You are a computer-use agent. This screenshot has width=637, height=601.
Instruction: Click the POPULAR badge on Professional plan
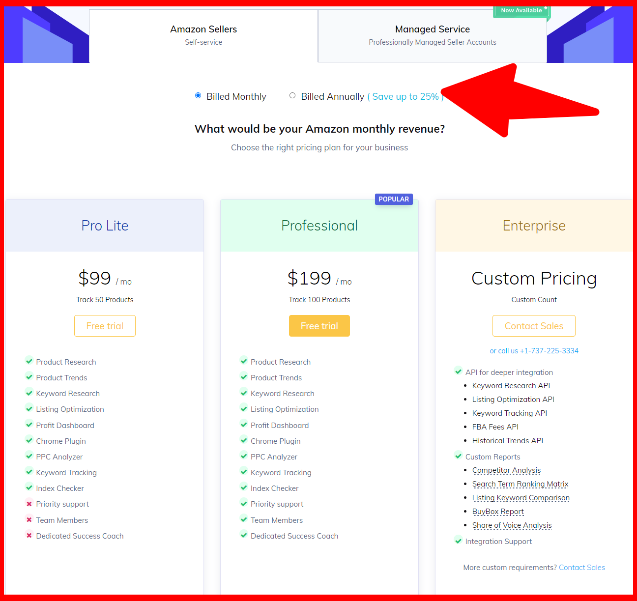point(393,199)
